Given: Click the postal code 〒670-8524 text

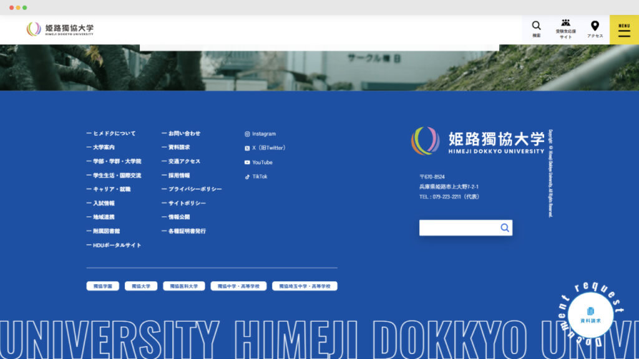Looking at the screenshot, I should [432, 177].
